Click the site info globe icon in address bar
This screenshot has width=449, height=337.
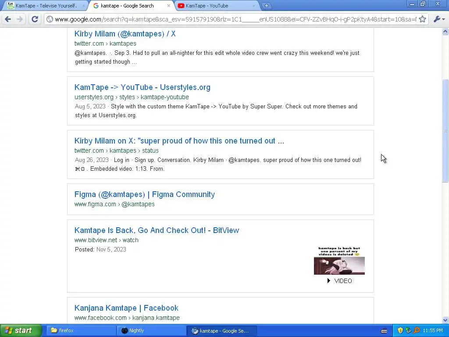tap(50, 19)
